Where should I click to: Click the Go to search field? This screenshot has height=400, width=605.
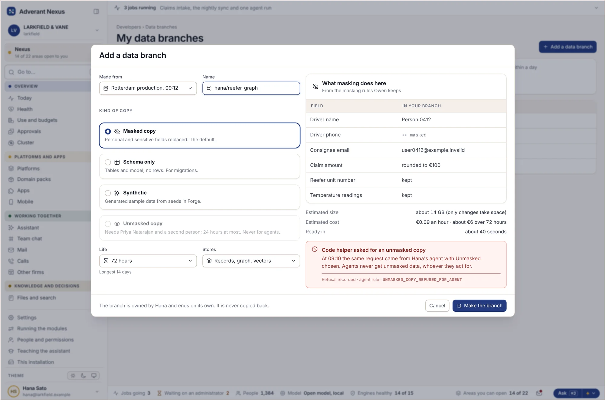48,72
